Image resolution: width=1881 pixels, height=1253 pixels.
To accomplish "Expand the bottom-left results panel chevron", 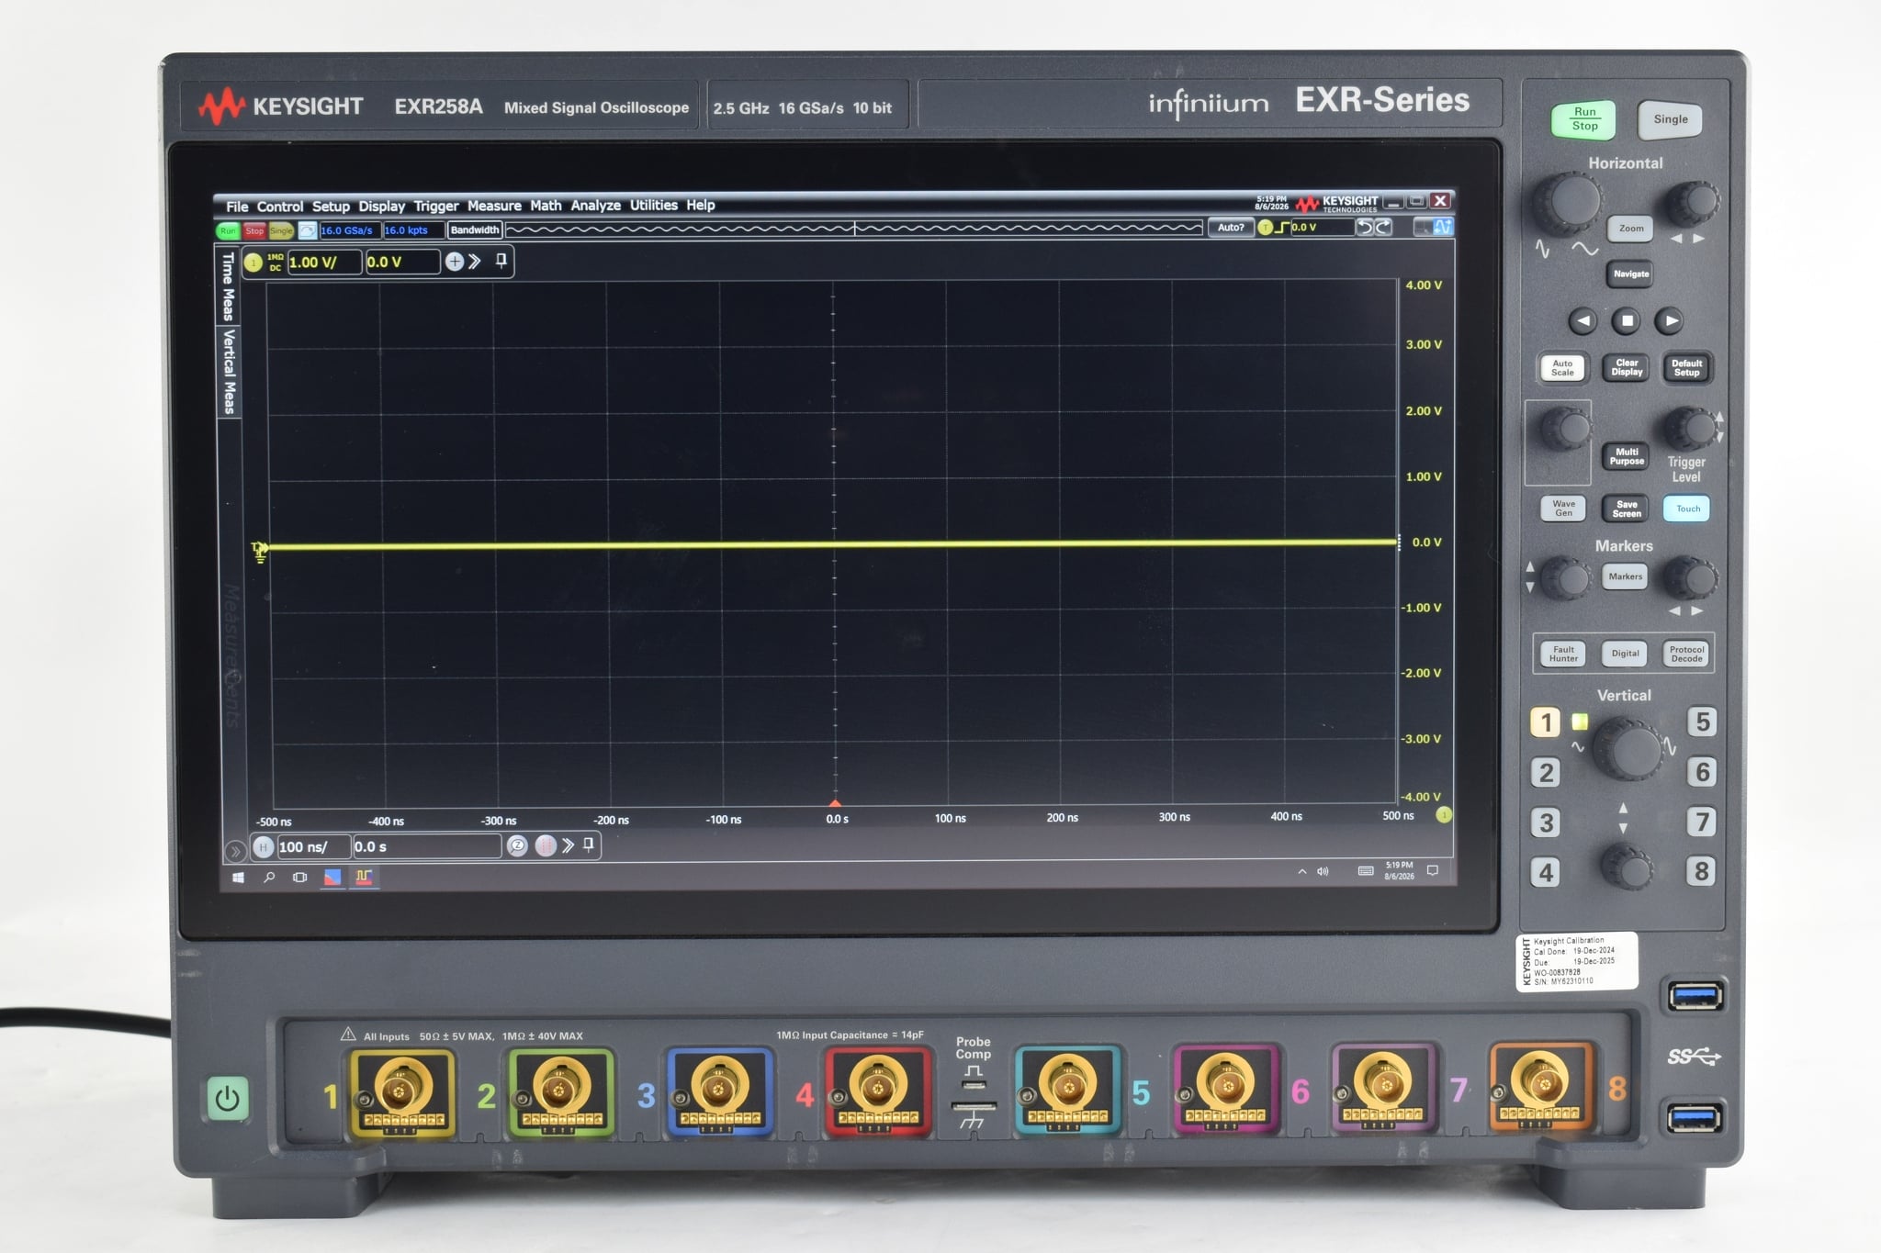I will (x=235, y=851).
